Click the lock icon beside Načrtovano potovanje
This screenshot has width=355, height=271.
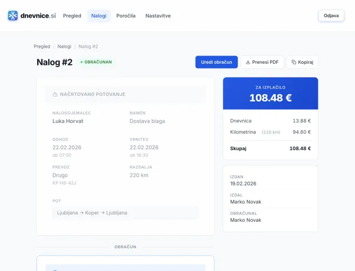(55, 94)
